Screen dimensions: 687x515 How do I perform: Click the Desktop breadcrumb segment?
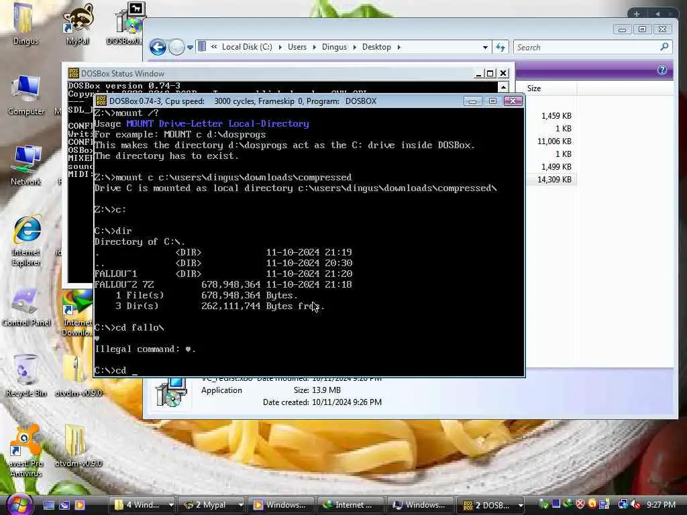(x=376, y=47)
